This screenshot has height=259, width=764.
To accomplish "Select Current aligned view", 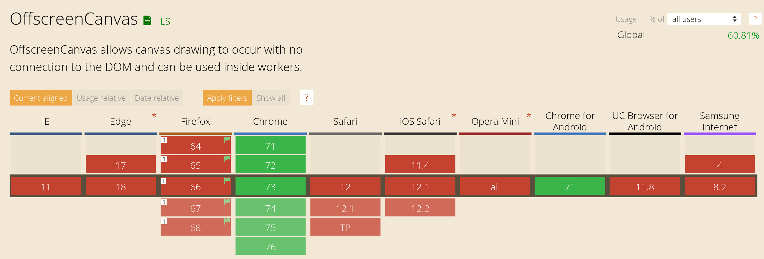I will click(41, 98).
